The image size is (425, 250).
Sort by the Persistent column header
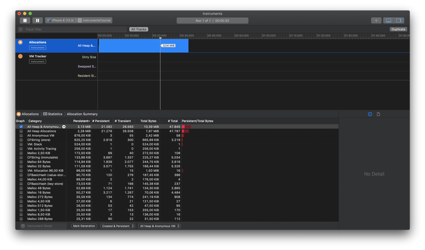(79, 121)
